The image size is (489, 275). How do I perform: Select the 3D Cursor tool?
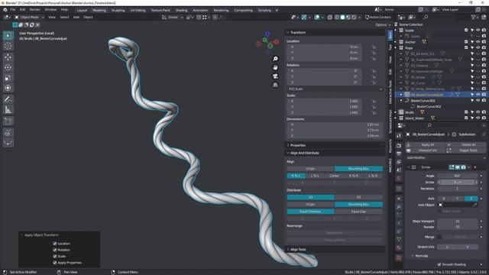[8, 46]
